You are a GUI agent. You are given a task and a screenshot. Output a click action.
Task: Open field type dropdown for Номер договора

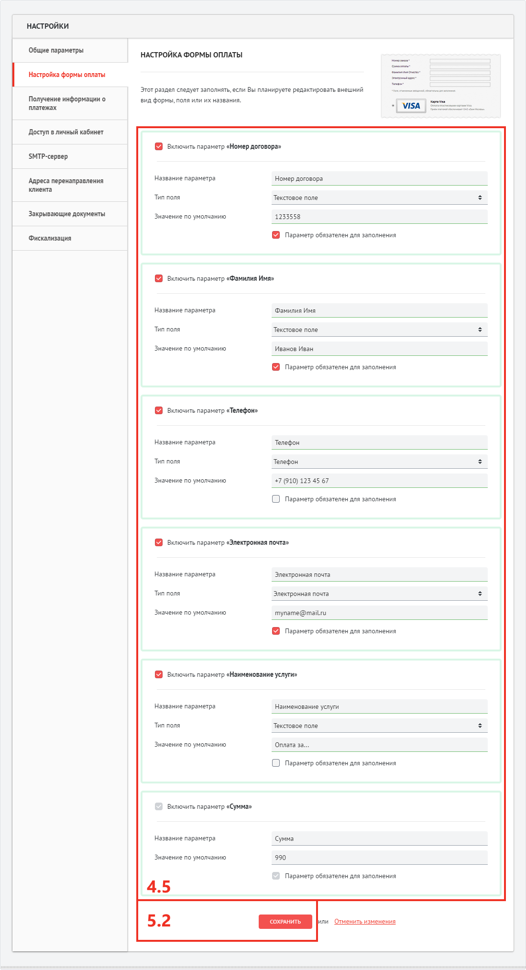pos(379,198)
